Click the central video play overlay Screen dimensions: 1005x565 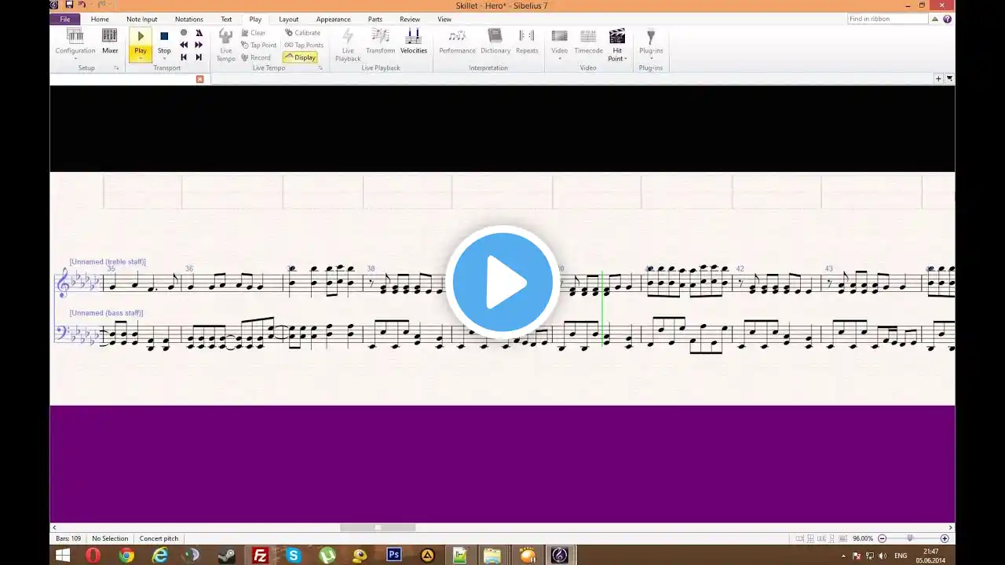(502, 282)
